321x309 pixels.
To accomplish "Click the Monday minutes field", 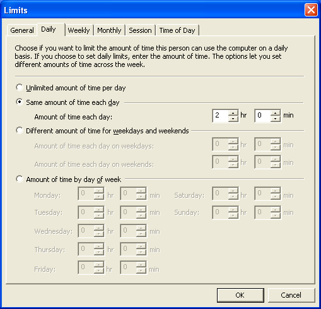I will pyautogui.click(x=128, y=193).
